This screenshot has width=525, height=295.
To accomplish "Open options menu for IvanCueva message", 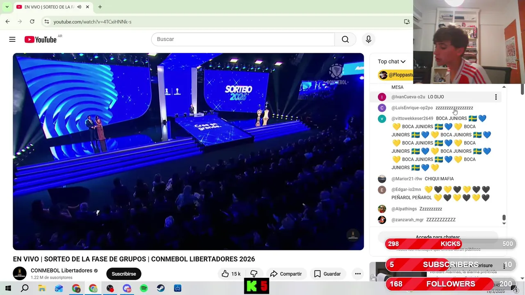I will point(496,97).
